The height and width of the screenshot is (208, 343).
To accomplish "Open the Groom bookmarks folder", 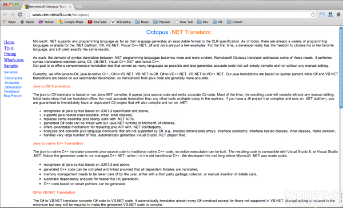I will click(x=235, y=22).
